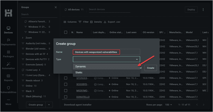
Task: Select the header select-all checkbox
Action: click(x=66, y=32)
